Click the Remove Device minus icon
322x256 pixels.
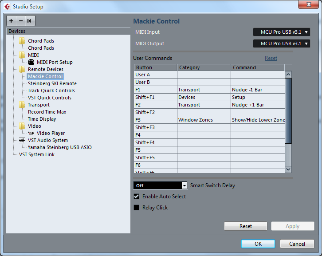tap(21, 21)
